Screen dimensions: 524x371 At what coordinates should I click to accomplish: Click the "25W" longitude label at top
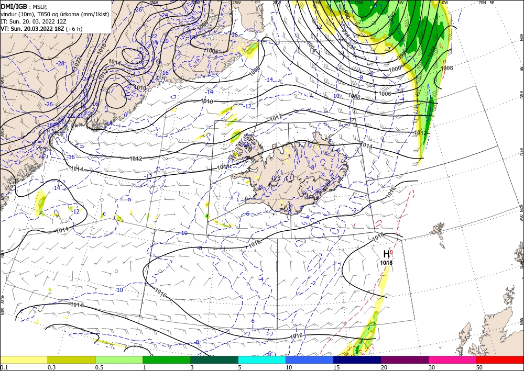236,3
